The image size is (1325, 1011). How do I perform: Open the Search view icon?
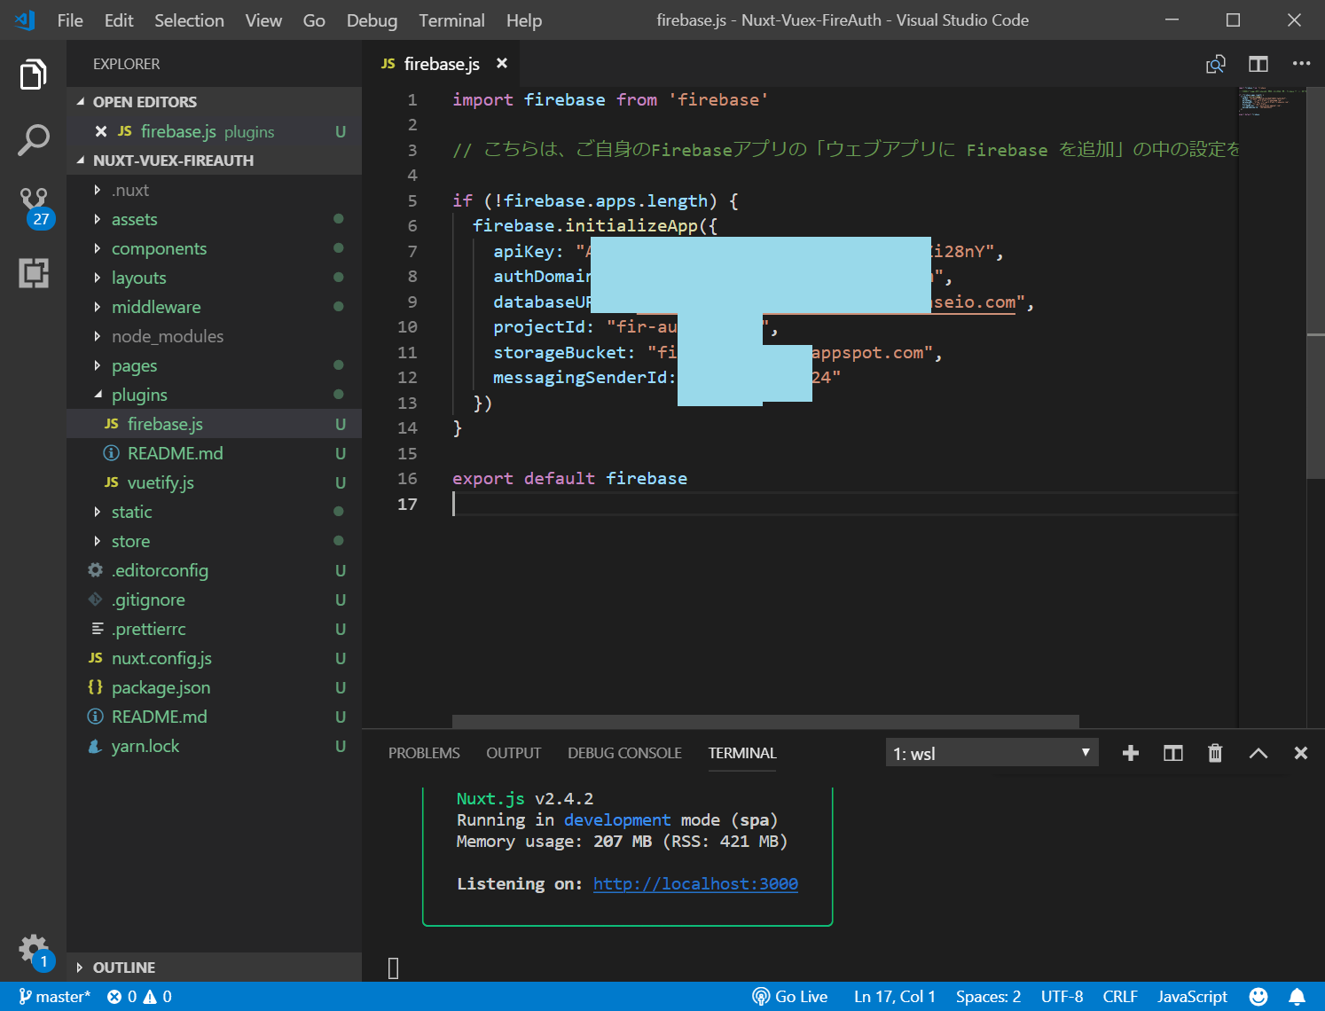pos(33,140)
